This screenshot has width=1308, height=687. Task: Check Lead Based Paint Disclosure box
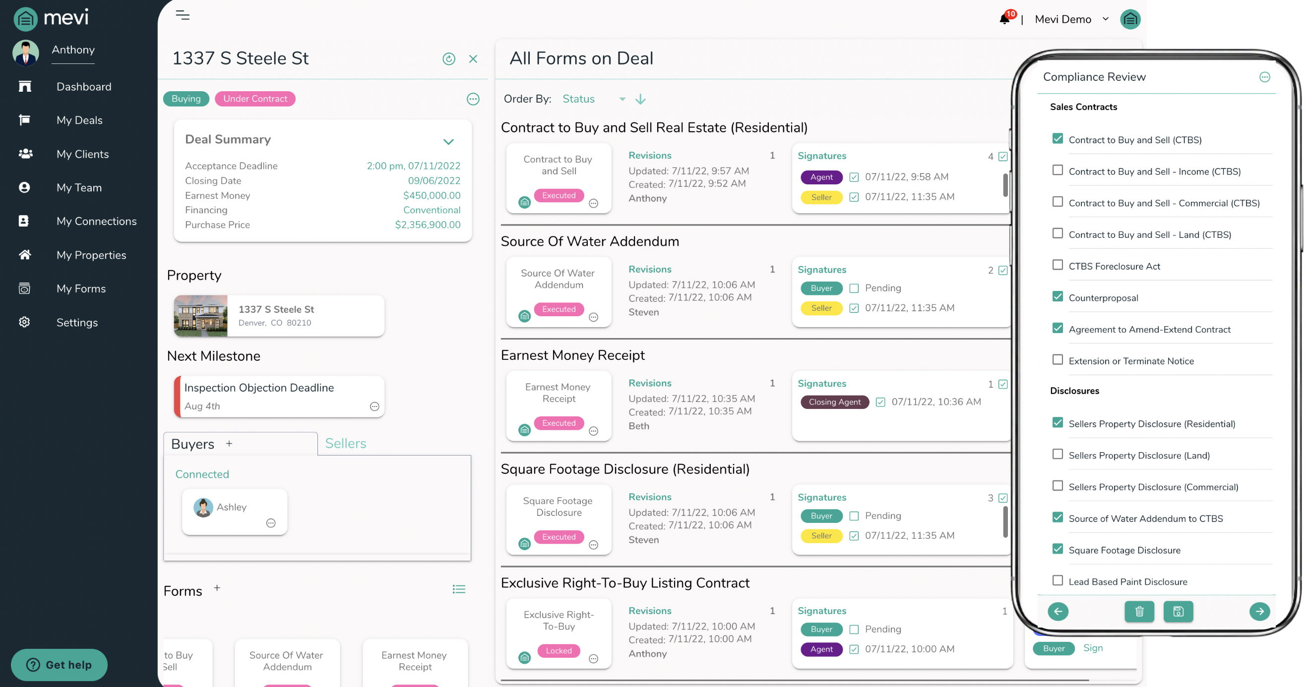(1057, 580)
